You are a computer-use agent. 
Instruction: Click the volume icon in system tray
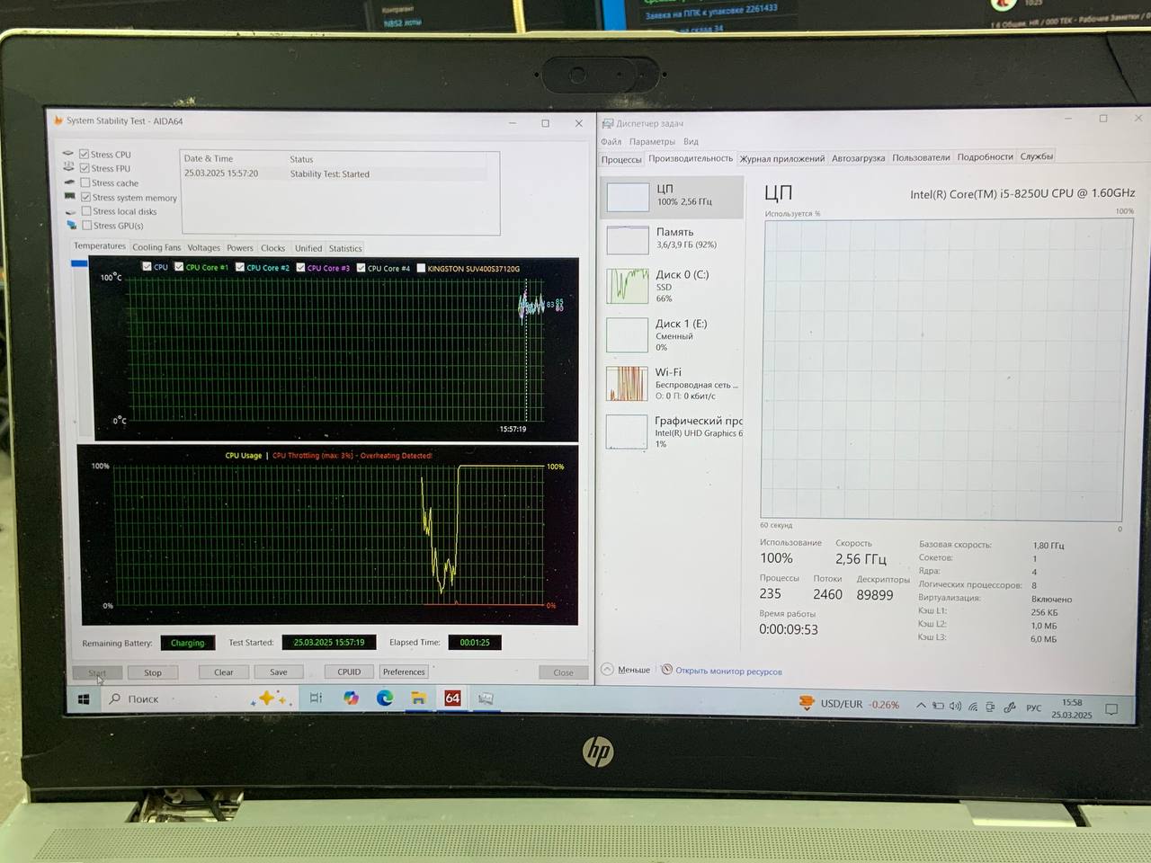[x=955, y=706]
